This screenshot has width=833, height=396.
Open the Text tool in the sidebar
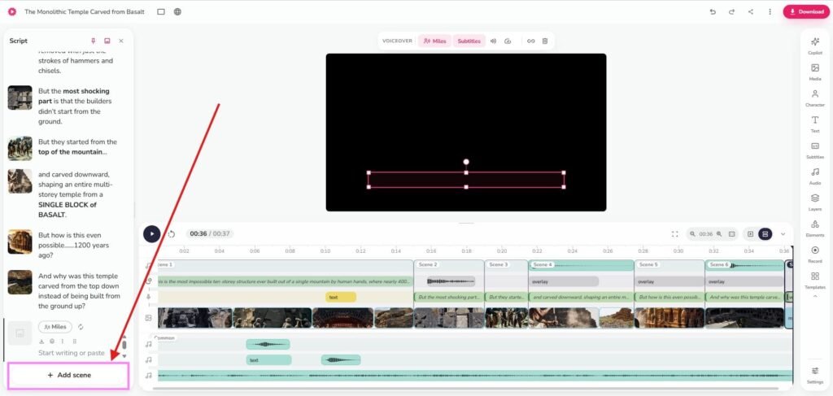pyautogui.click(x=815, y=124)
